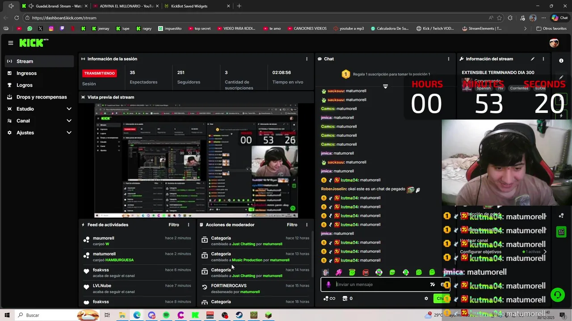
Task: Open the Kick hamburger menu
Action: pyautogui.click(x=11, y=43)
